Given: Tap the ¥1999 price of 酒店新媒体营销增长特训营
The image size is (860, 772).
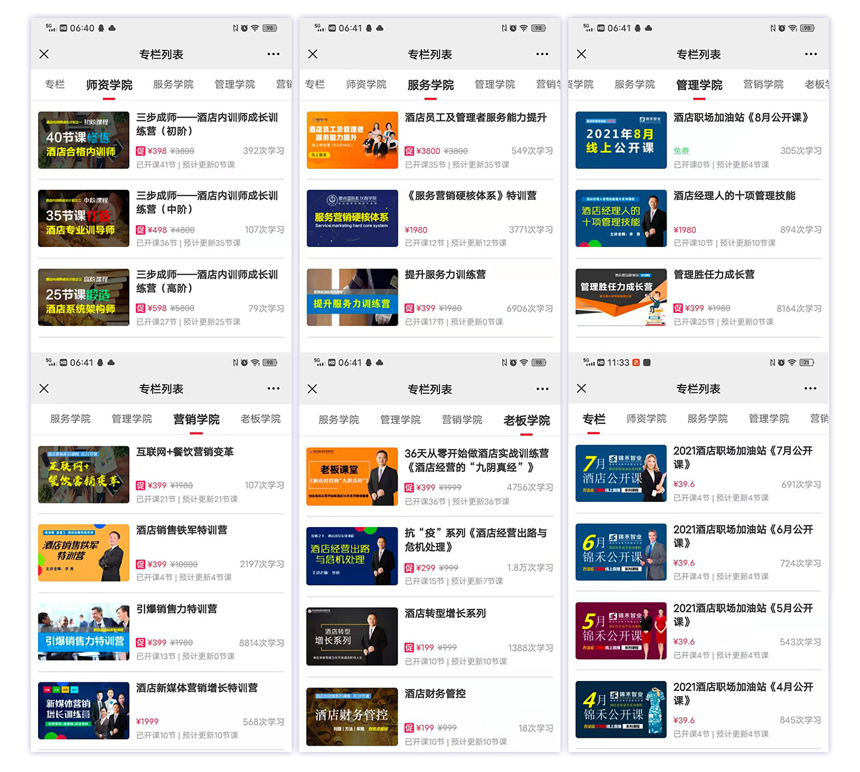Looking at the screenshot, I should click(148, 722).
